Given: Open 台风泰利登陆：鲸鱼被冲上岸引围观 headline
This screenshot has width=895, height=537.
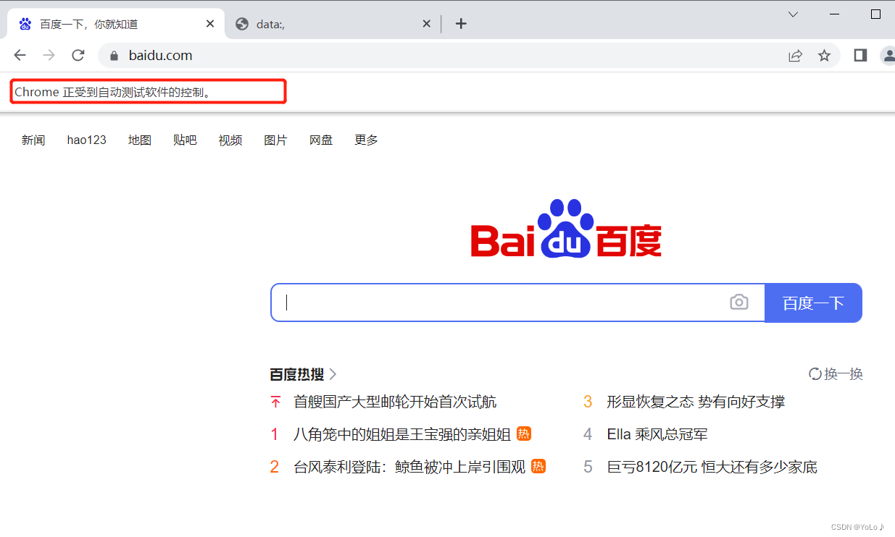Looking at the screenshot, I should click(409, 467).
